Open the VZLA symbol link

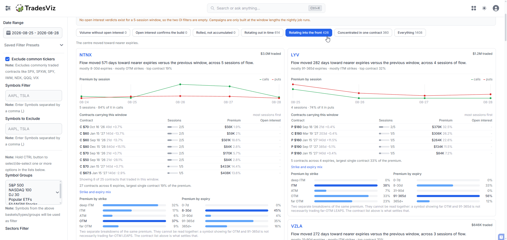click(x=297, y=226)
